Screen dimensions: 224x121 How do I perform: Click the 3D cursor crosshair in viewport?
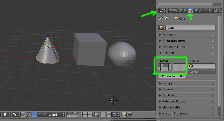tap(114, 100)
